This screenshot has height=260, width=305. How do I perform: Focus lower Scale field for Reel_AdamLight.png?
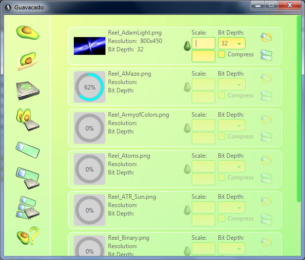click(x=203, y=56)
